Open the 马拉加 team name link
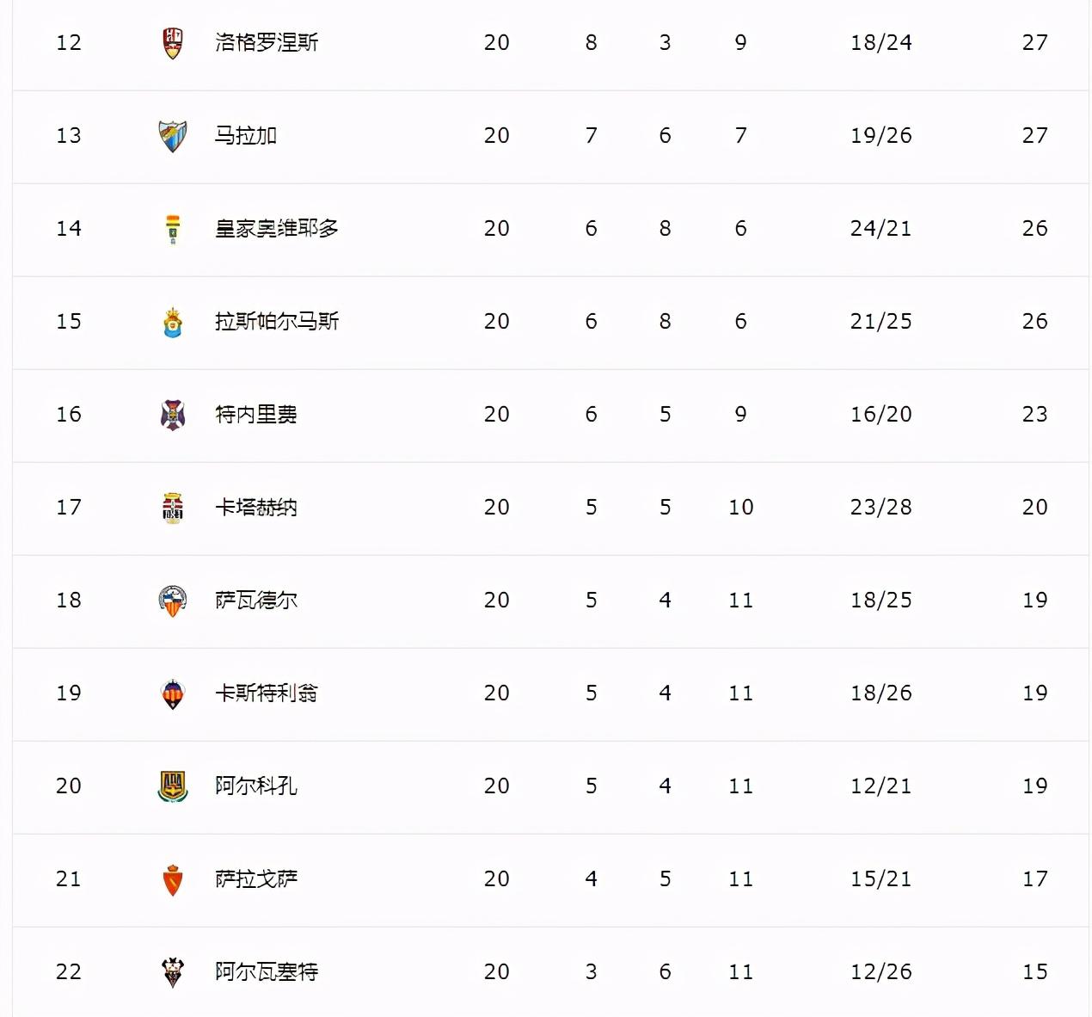The image size is (1092, 1017). pyautogui.click(x=246, y=135)
